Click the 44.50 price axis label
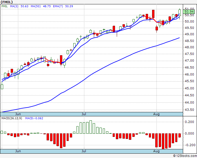This screenshot has width=197, height=158. point(189,95)
